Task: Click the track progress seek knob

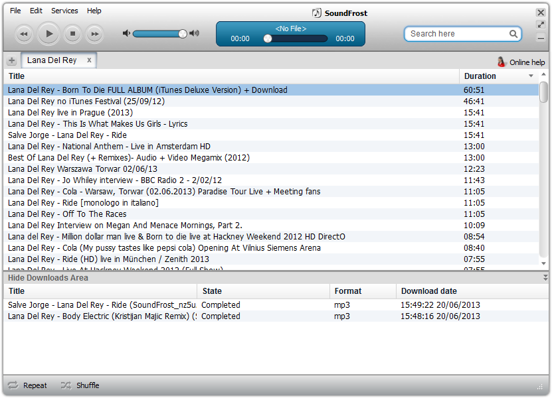Action: [268, 38]
